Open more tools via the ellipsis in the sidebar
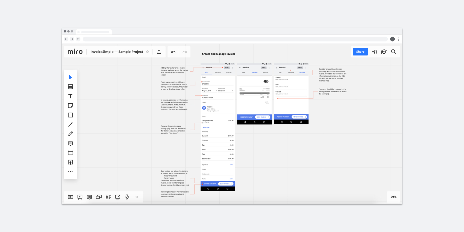Screen dimensions: 464x232 pyautogui.click(x=70, y=171)
